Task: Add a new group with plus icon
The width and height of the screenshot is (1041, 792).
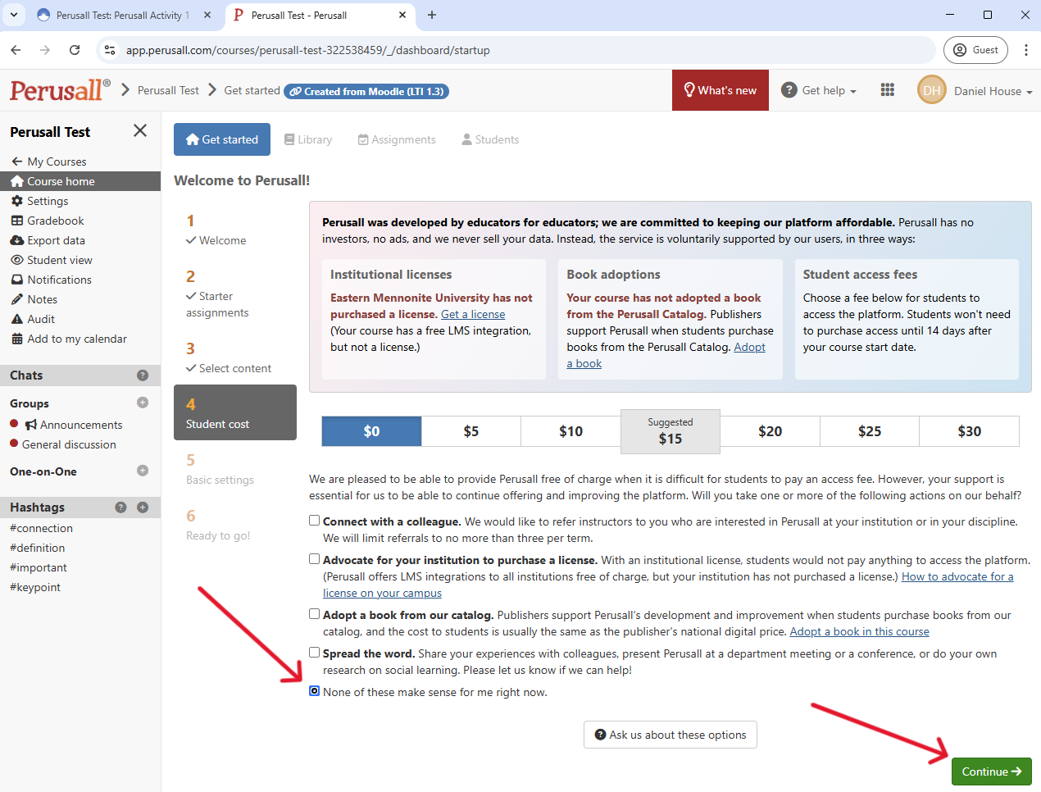Action: click(x=143, y=403)
